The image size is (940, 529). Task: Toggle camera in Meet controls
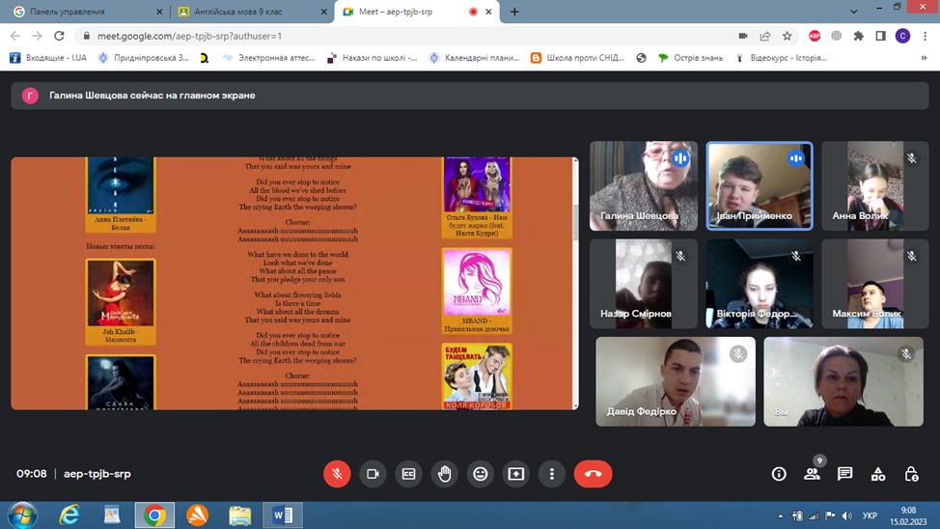click(373, 474)
